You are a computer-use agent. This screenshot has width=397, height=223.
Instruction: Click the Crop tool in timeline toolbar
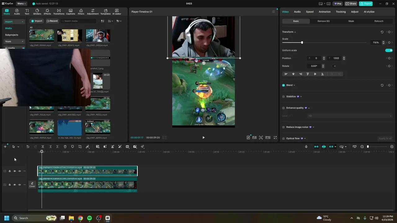(80, 146)
